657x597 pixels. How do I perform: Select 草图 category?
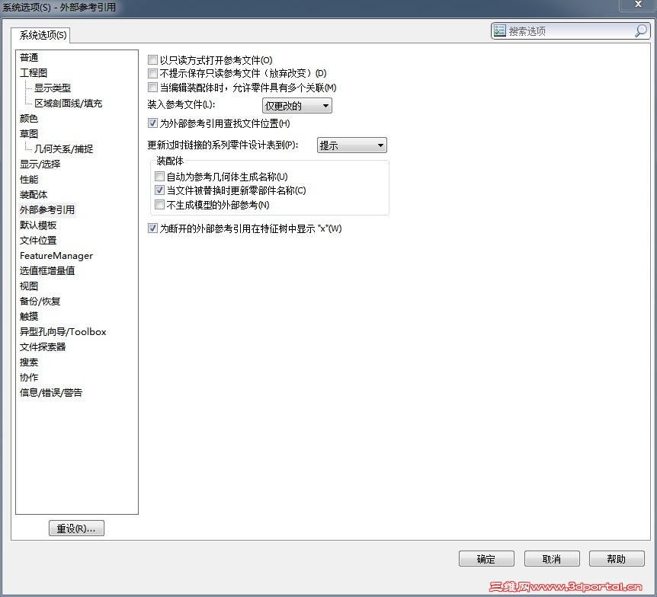(29, 133)
